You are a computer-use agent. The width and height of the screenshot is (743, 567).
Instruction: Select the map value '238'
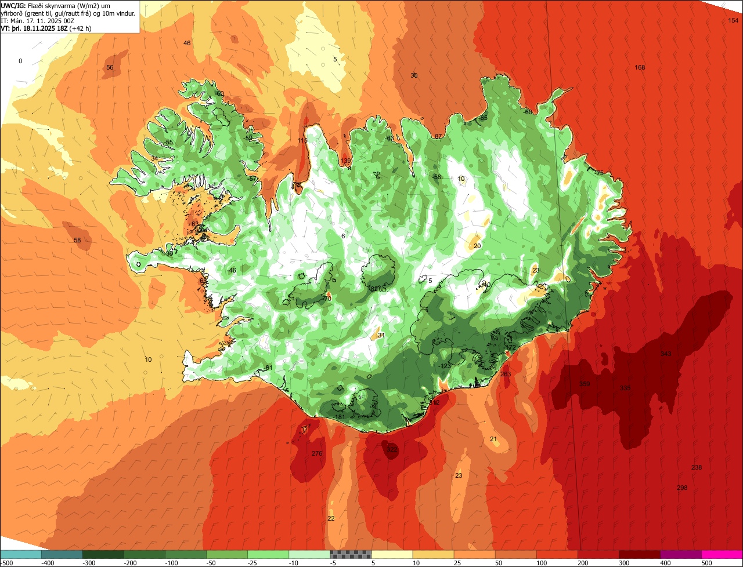[697, 467]
